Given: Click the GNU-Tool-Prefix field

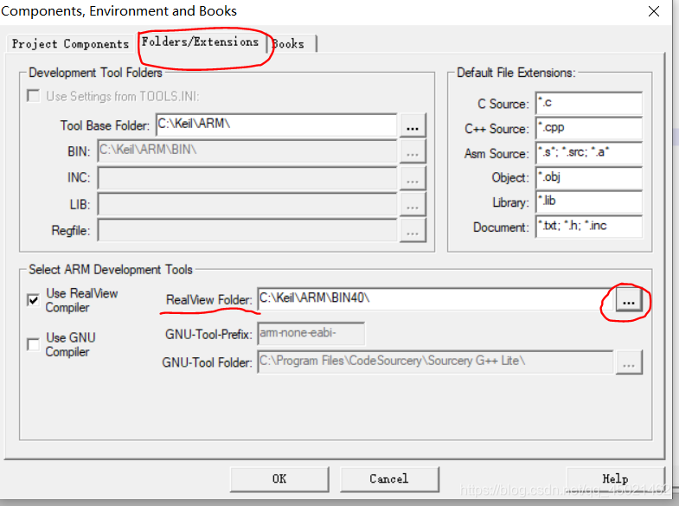Looking at the screenshot, I should 311,333.
